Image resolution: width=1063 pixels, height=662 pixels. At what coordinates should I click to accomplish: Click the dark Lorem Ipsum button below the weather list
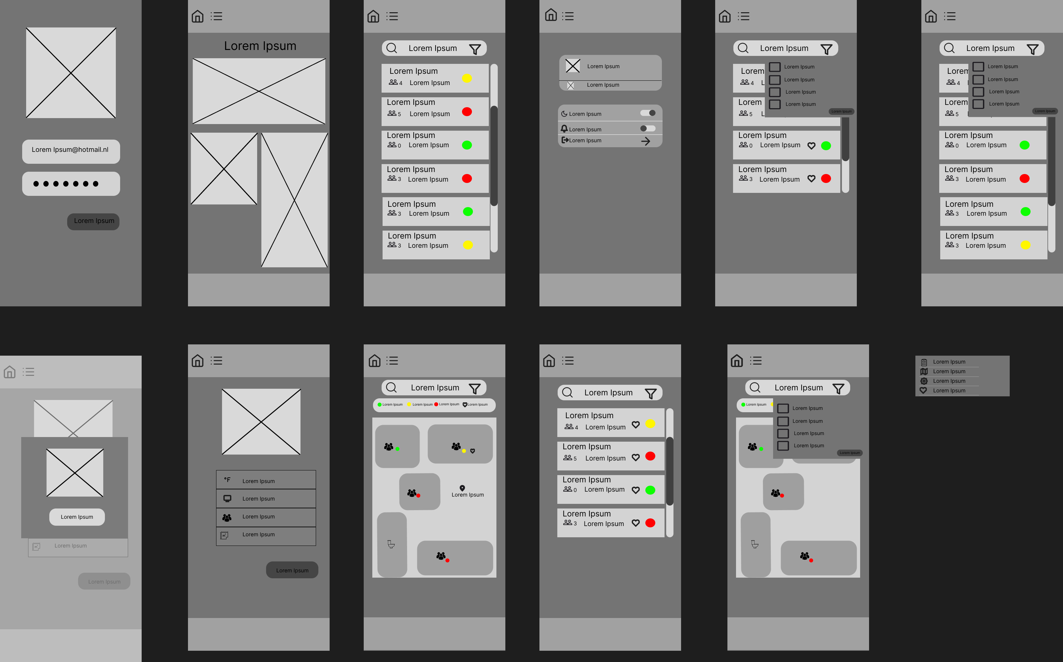292,570
